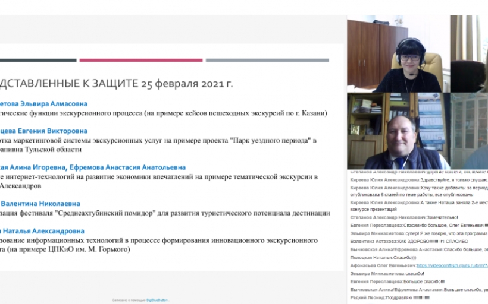Click Киреева's message about 6 published articles
The image size is (488, 304).
point(419,191)
